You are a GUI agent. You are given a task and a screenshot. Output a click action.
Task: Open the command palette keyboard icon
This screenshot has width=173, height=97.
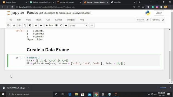coord(92,25)
